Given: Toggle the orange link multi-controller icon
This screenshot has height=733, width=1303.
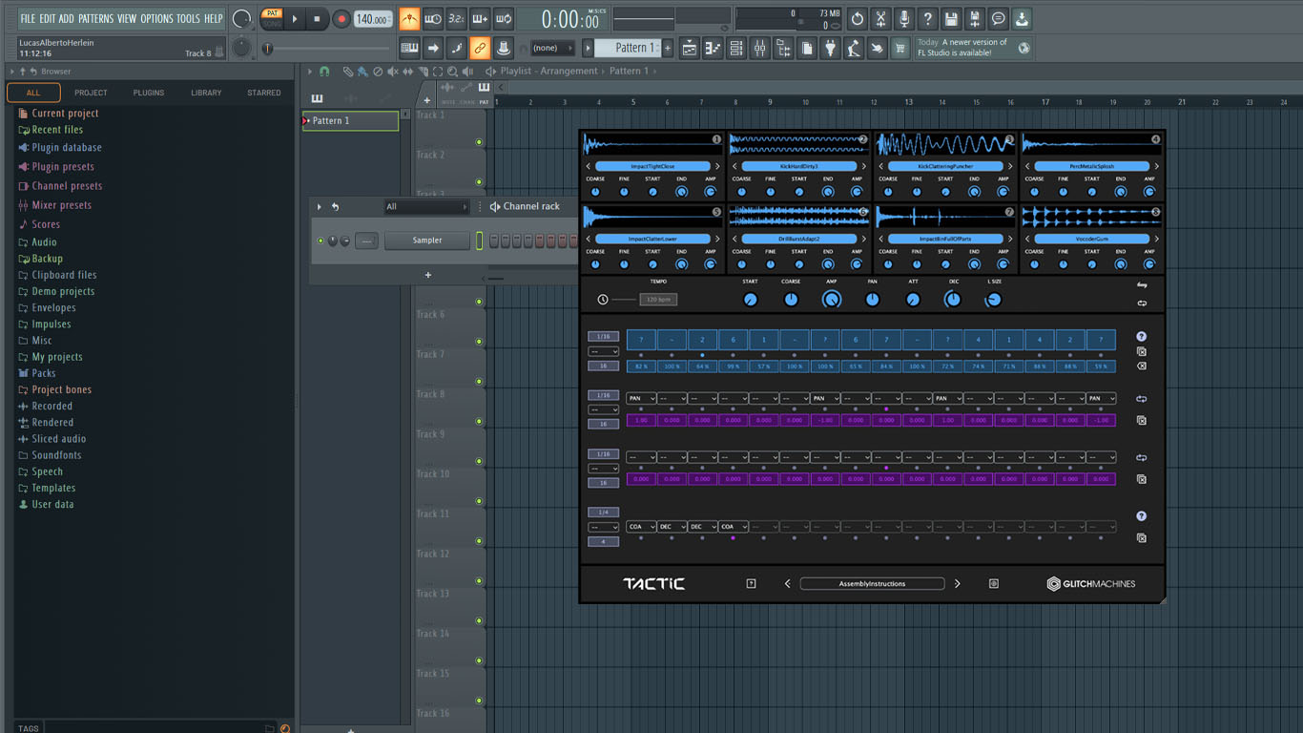Looking at the screenshot, I should pos(480,48).
